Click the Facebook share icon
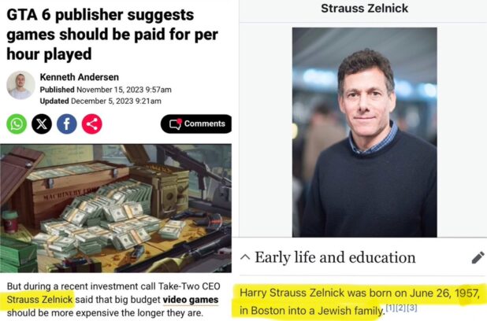The width and height of the screenshot is (487, 321). [67, 124]
